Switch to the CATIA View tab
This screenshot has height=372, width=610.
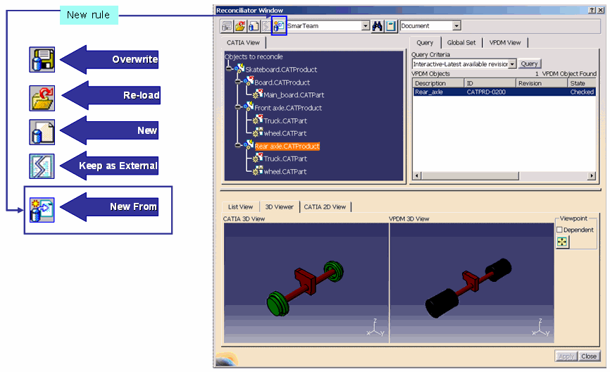(x=243, y=43)
